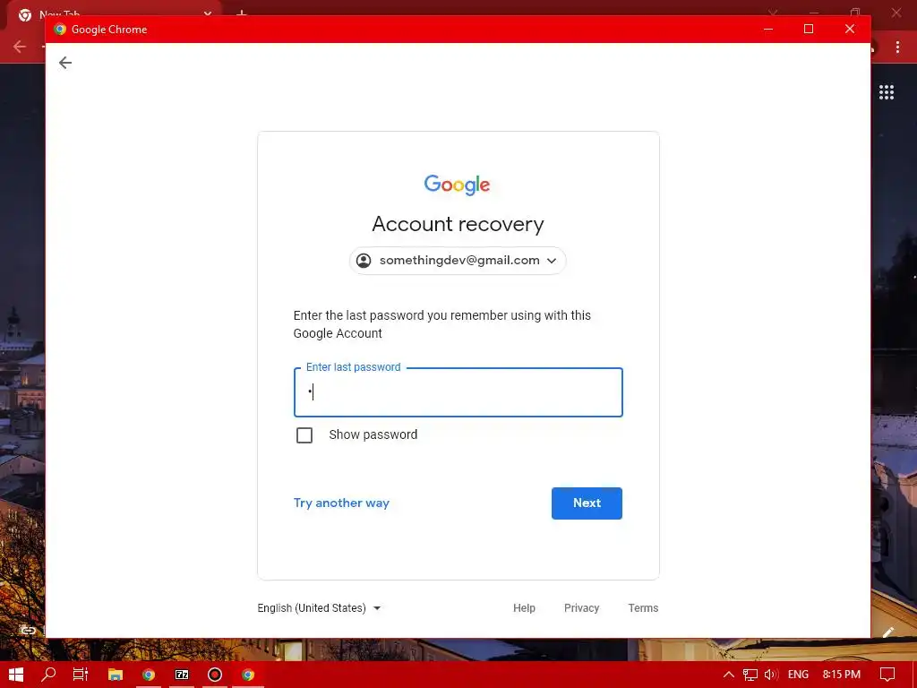917x688 pixels.
Task: Expand the somethingdev@gmail.com account chevron
Action: pyautogui.click(x=552, y=261)
